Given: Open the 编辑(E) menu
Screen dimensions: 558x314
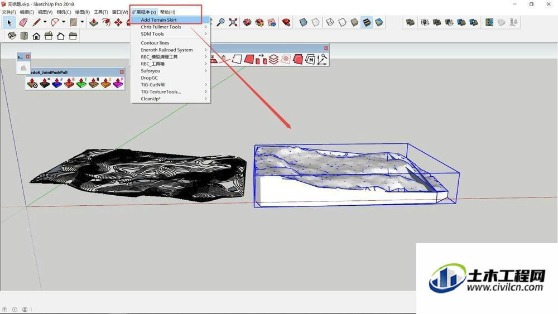Looking at the screenshot, I should [x=27, y=12].
